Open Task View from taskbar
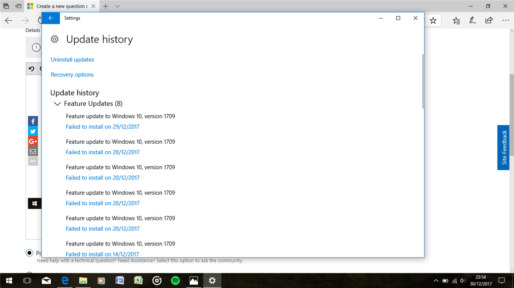Viewport: 514px width, 288px height. [x=27, y=280]
